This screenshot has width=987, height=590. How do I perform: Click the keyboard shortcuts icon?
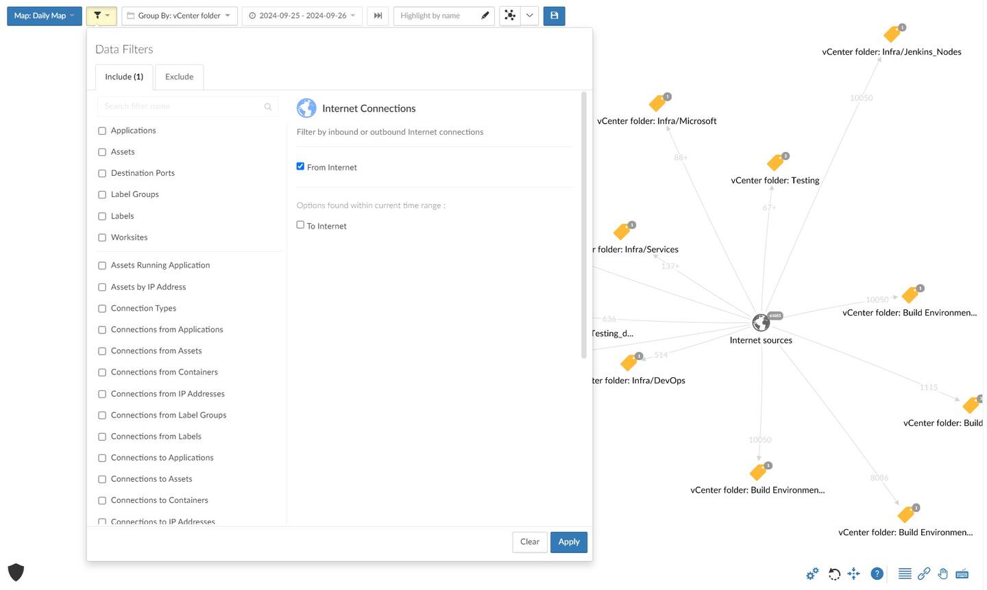(x=962, y=574)
